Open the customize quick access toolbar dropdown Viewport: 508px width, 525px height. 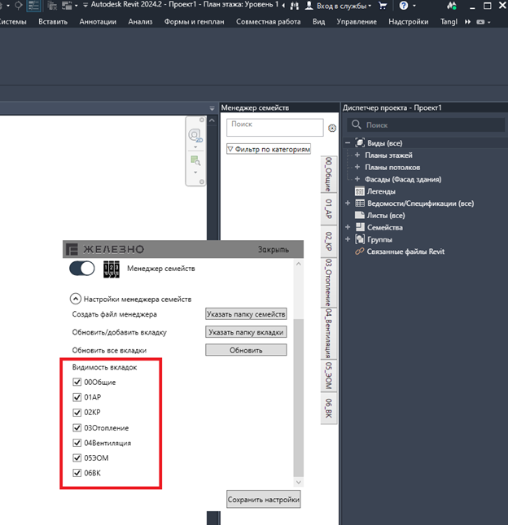85,6
